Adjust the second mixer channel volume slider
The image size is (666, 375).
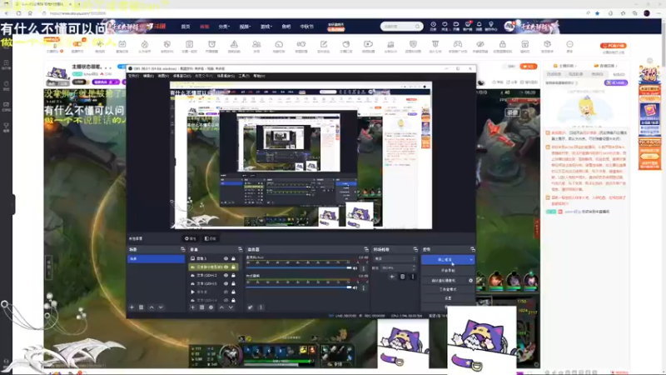pos(299,287)
